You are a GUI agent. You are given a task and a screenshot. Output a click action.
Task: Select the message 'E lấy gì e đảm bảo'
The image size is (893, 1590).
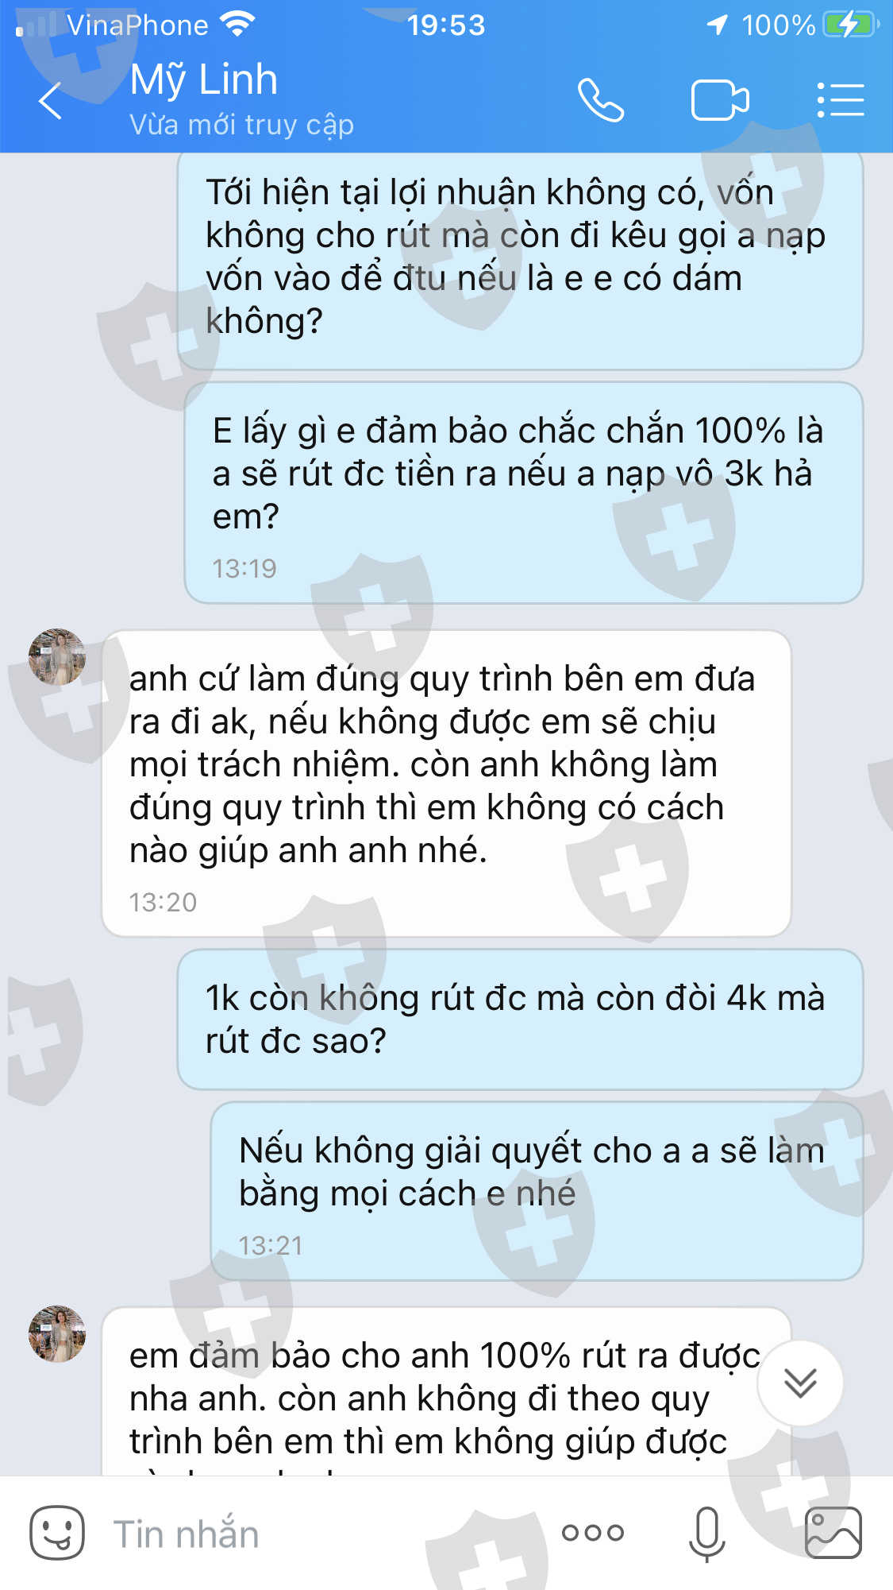coord(524,493)
